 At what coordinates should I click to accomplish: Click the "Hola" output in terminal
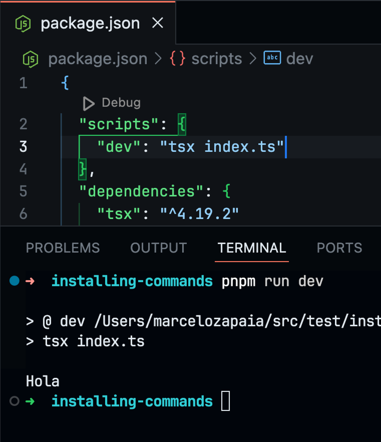point(43,381)
